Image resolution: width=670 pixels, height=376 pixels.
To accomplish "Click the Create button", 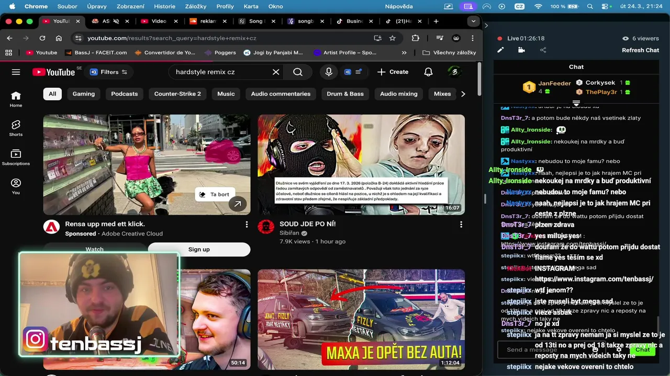I will click(x=393, y=72).
